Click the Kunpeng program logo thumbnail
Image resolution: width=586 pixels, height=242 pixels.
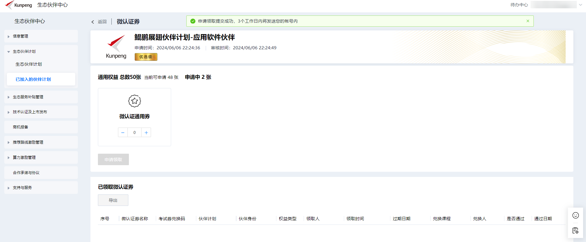click(x=116, y=47)
